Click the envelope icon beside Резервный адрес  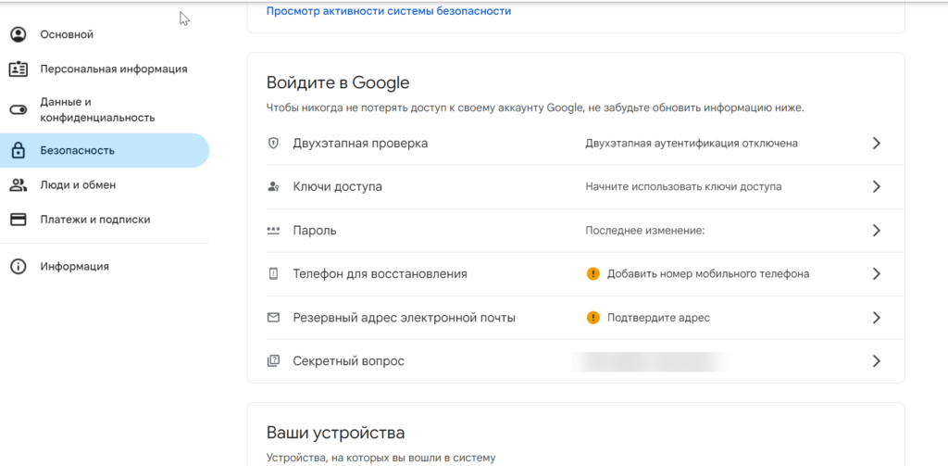[x=273, y=318]
